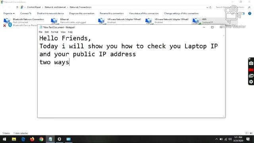Click the Control Panel window taskbar icon
Screen dimensions: 254x143
tap(69, 139)
